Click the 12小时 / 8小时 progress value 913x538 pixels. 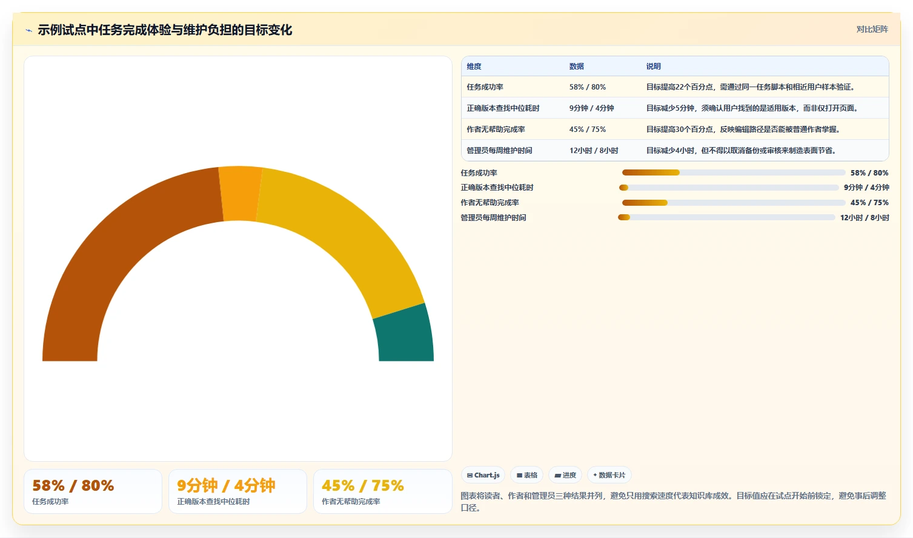865,218
